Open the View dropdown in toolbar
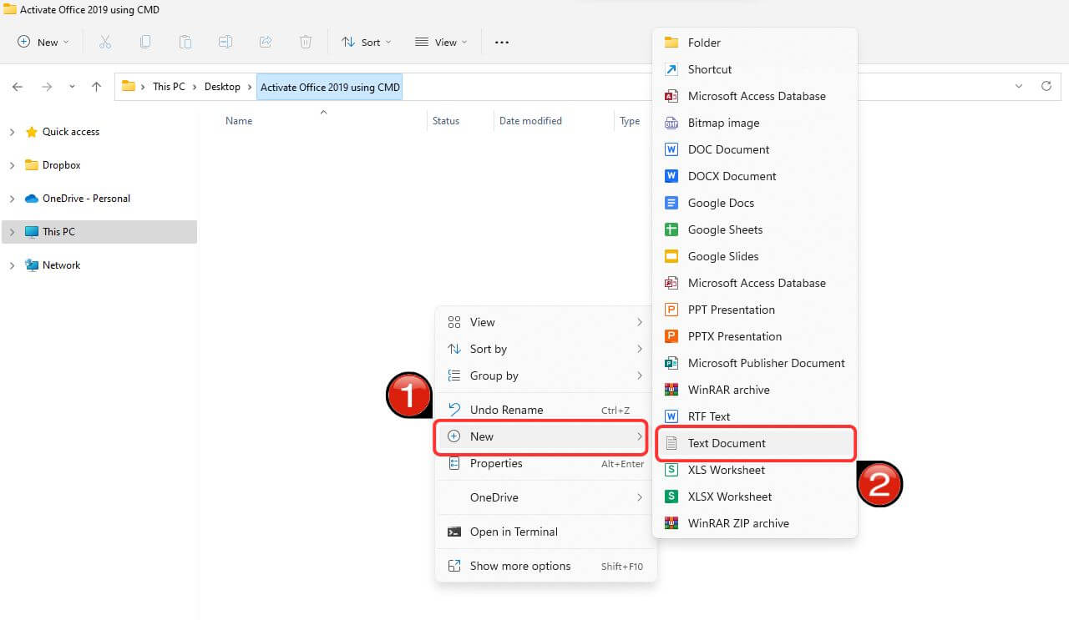The width and height of the screenshot is (1069, 620). pyautogui.click(x=441, y=43)
